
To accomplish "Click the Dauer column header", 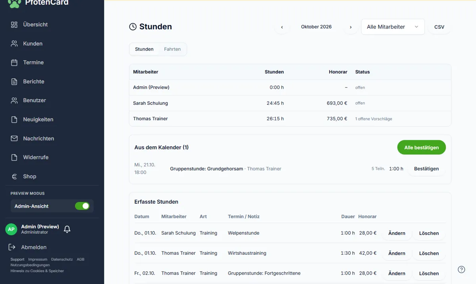I will pos(348,216).
